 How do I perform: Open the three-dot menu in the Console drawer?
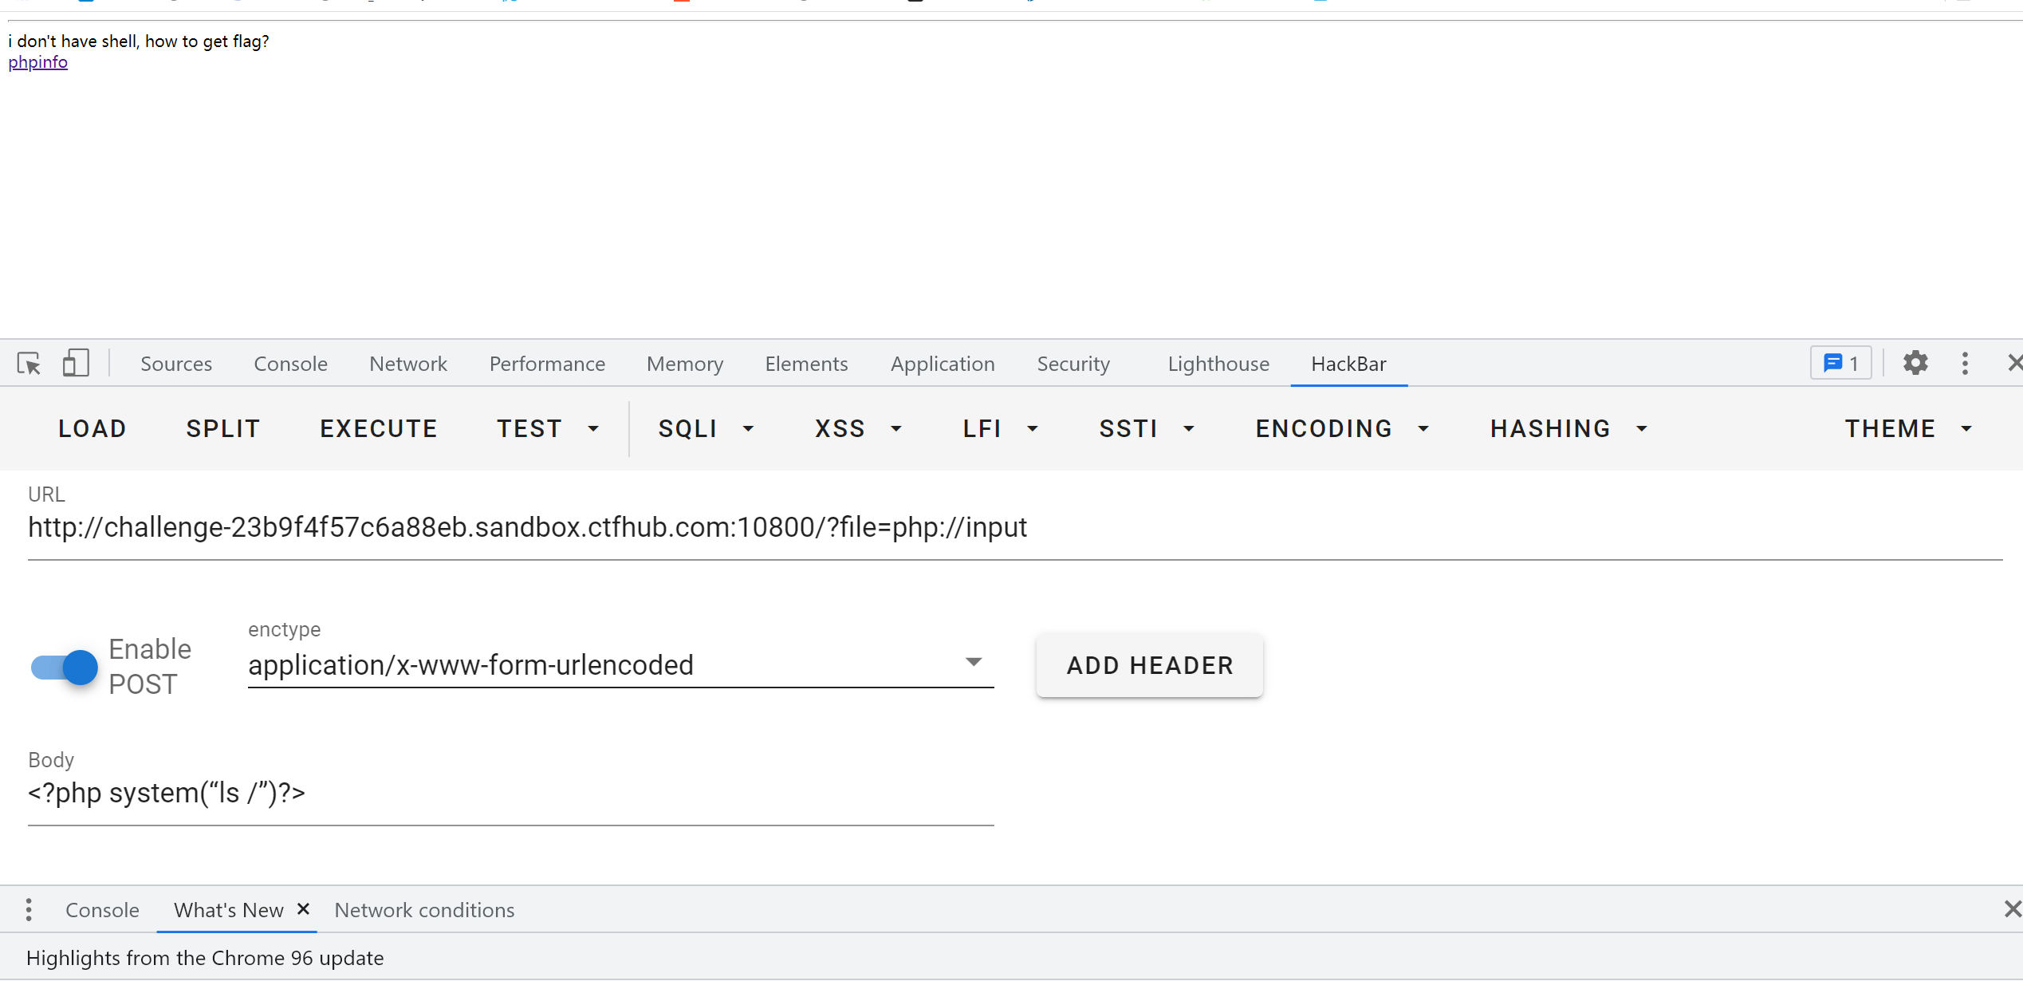tap(28, 909)
